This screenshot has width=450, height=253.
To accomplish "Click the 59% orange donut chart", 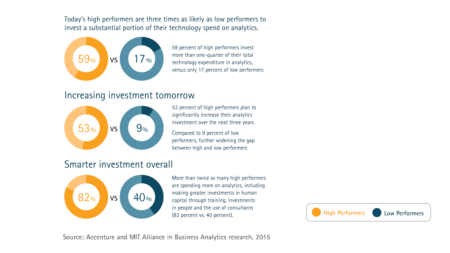I will tap(86, 59).
